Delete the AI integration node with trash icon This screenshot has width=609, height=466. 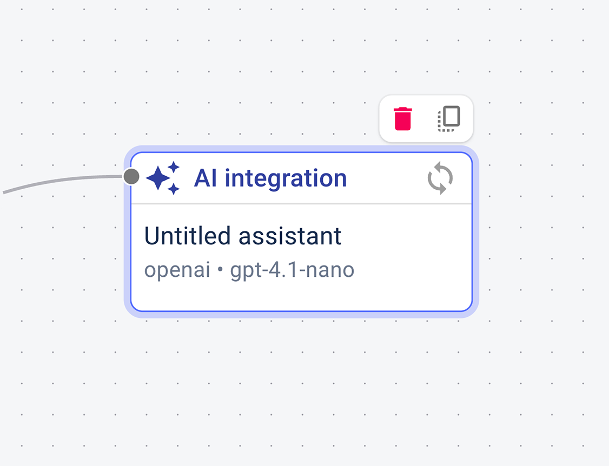pyautogui.click(x=402, y=119)
